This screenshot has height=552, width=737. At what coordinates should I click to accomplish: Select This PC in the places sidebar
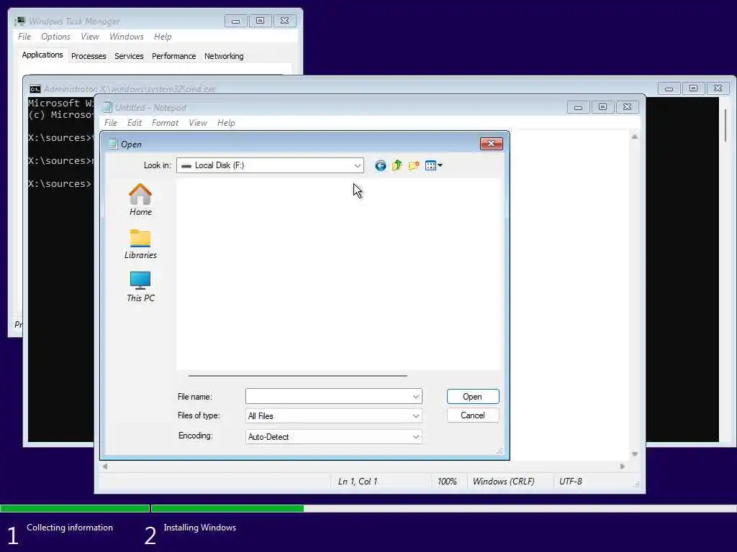click(140, 287)
